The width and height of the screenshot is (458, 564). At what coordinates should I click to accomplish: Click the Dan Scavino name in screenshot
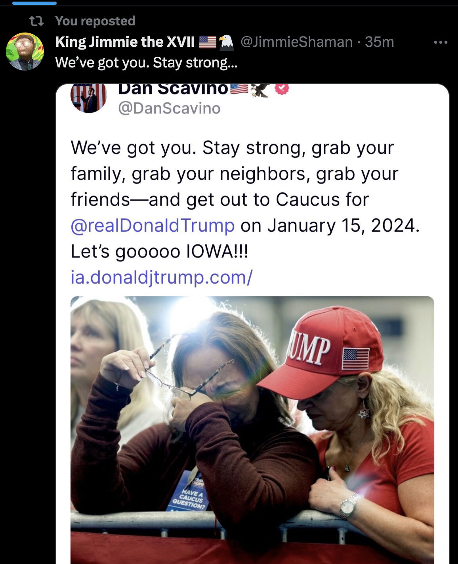point(173,90)
